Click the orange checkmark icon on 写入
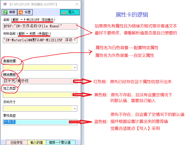This screenshot has width=185, height=145. (64, 13)
